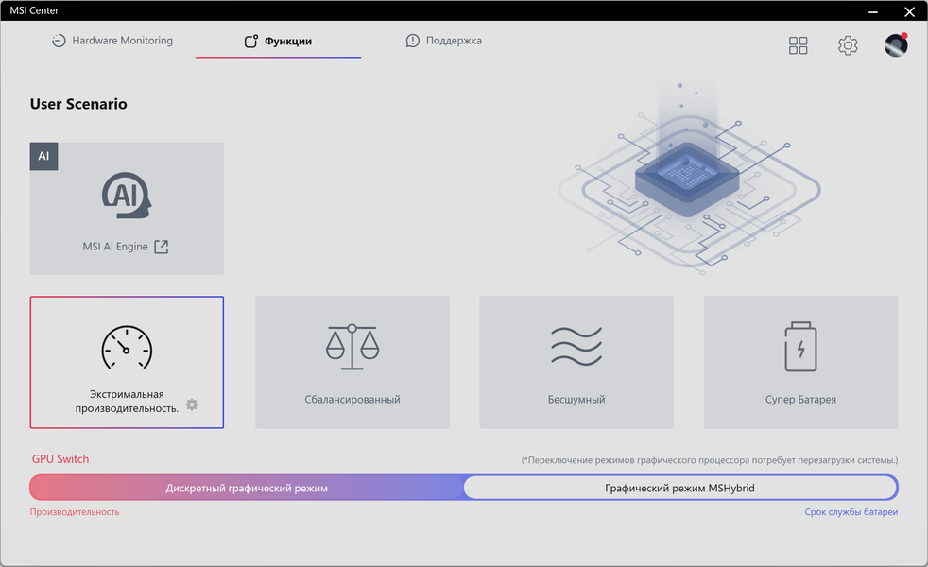Click the GPU Switch heading
Viewport: 928px width, 567px height.
click(60, 458)
